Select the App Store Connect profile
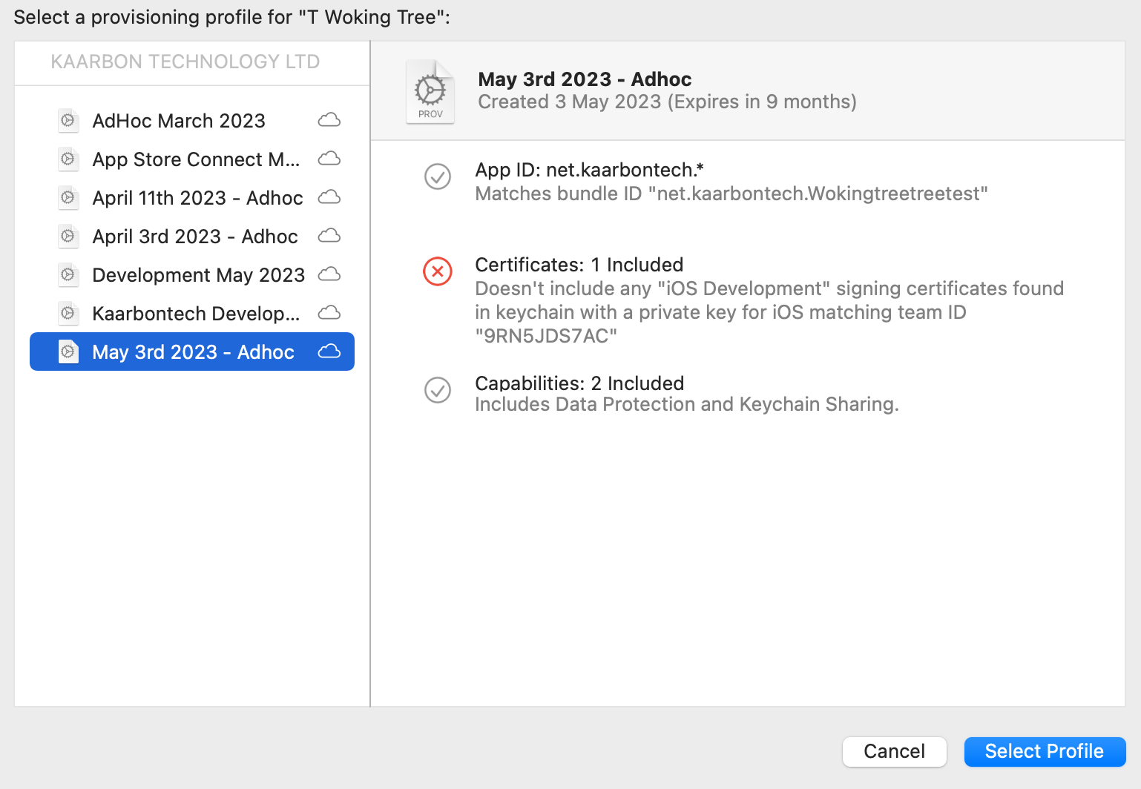Image resolution: width=1141 pixels, height=789 pixels. point(196,159)
